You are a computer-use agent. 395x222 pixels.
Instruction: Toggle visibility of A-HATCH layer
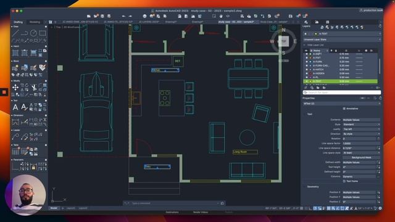[x=307, y=70]
